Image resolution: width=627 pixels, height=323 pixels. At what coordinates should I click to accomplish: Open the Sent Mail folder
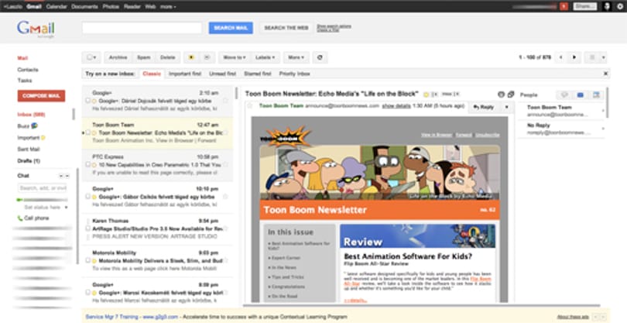(x=29, y=149)
